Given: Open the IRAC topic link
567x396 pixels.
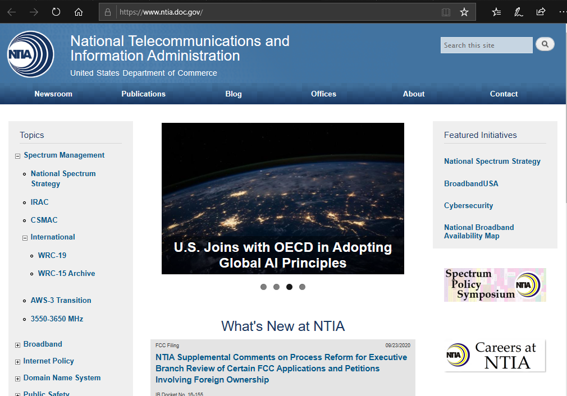Looking at the screenshot, I should (39, 202).
